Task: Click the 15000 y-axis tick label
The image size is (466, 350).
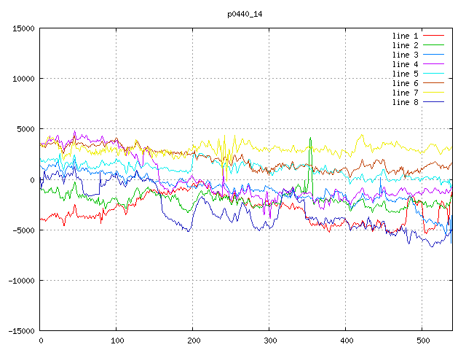Action: click(23, 28)
